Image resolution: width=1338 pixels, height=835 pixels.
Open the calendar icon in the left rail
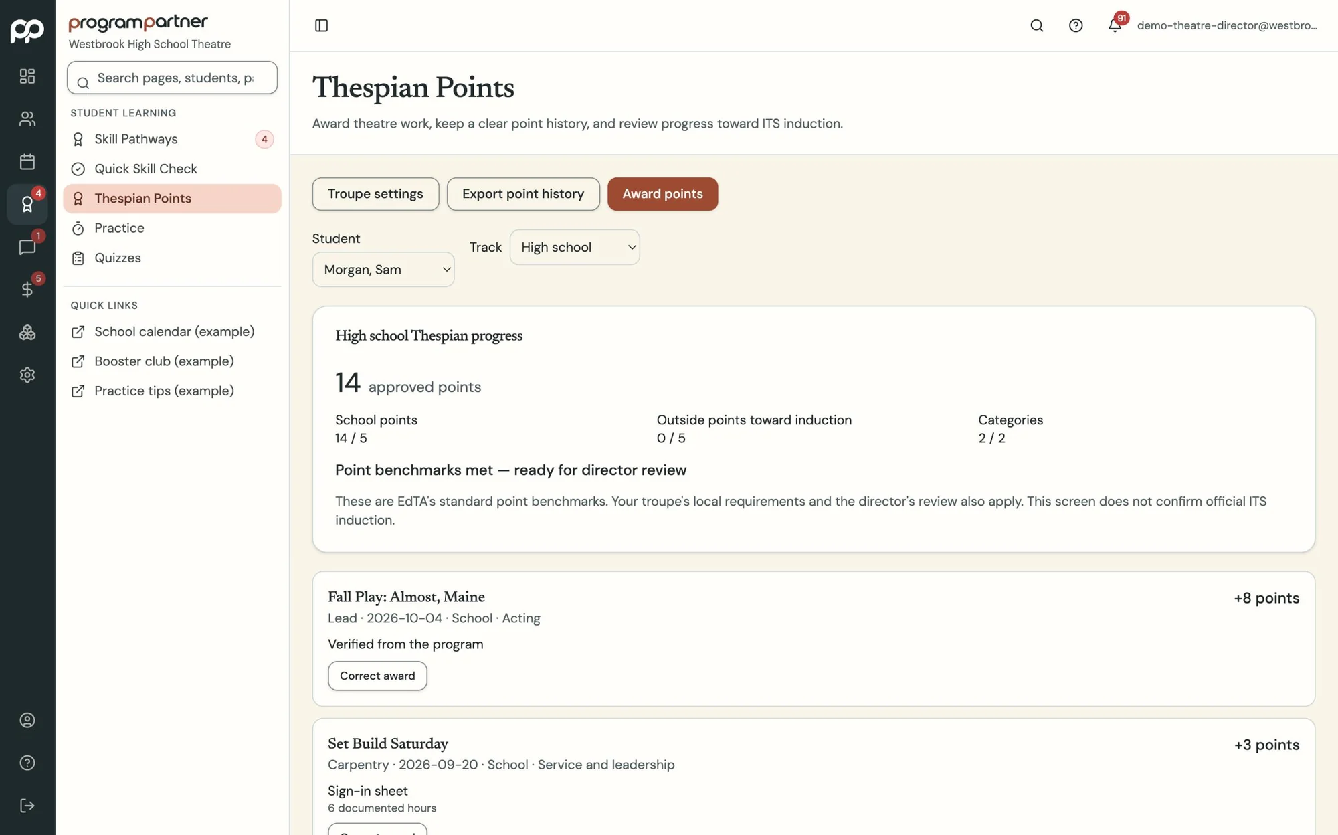(x=27, y=161)
